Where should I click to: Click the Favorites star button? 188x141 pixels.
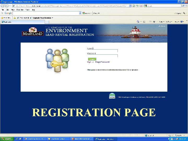click(6, 18)
